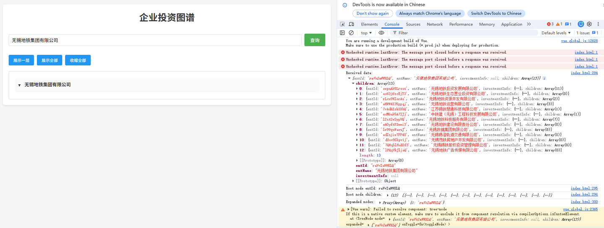Click the orange warning count badge
Viewport: 604px width, 228px height.
pos(559,24)
